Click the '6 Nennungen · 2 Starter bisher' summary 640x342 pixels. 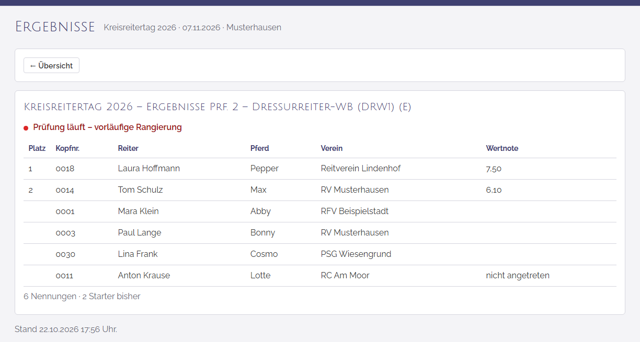pyautogui.click(x=82, y=297)
